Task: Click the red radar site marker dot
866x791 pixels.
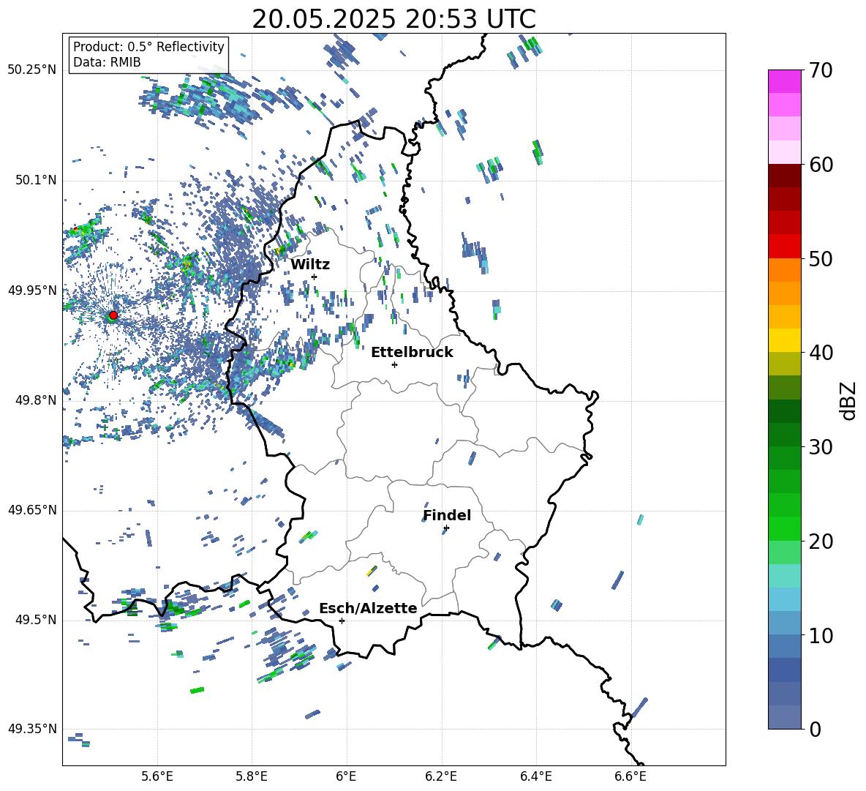Action: tap(113, 315)
